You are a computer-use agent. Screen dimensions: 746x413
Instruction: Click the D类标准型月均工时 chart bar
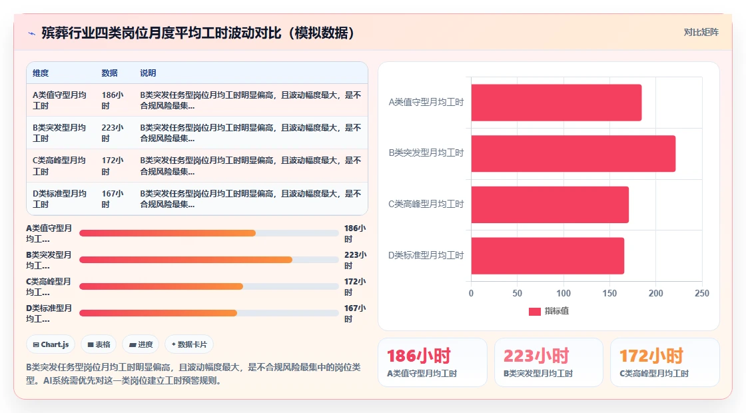tap(548, 256)
